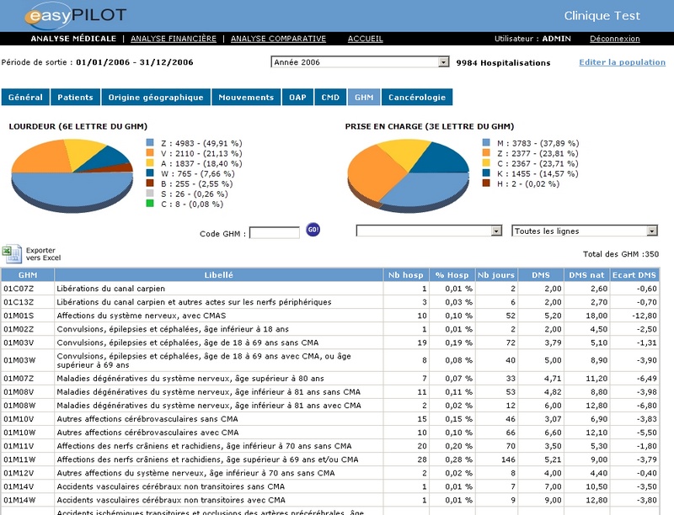The image size is (674, 515).
Task: Go to the Mouvements tab
Action: click(x=246, y=97)
